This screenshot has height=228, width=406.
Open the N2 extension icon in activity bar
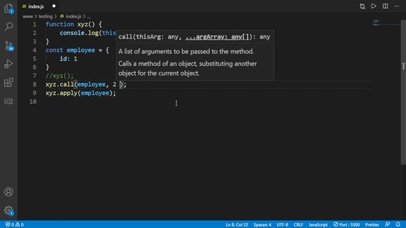click(x=8, y=101)
